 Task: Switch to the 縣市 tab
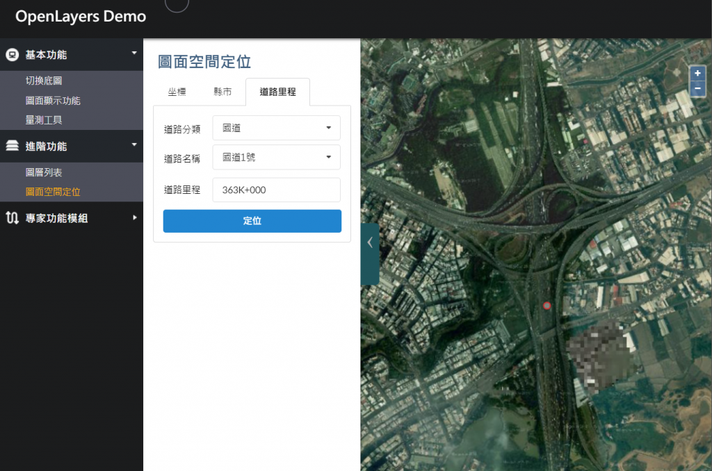(x=222, y=92)
